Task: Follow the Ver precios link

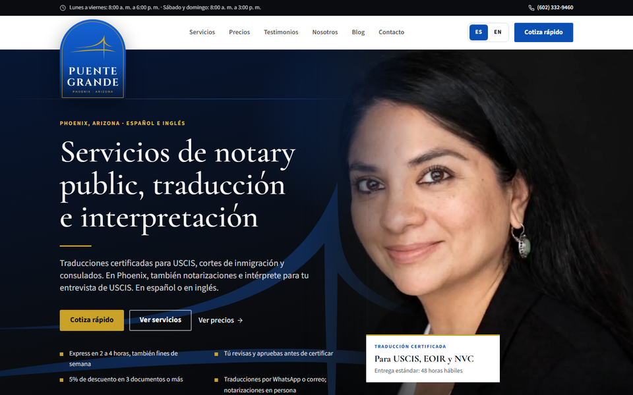Action: (x=220, y=321)
